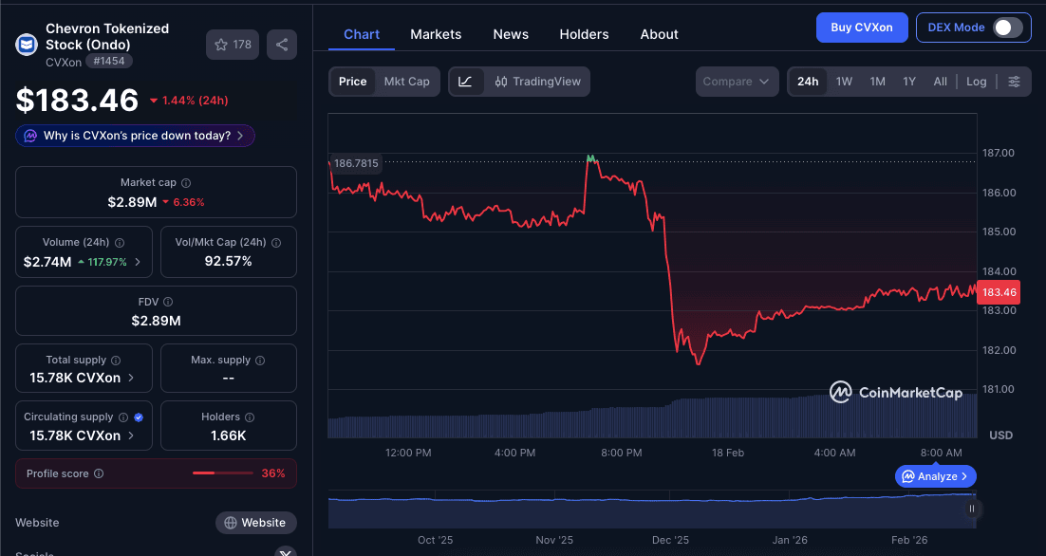This screenshot has width=1046, height=556.
Task: Open chart settings sliders icon
Action: [x=1014, y=82]
